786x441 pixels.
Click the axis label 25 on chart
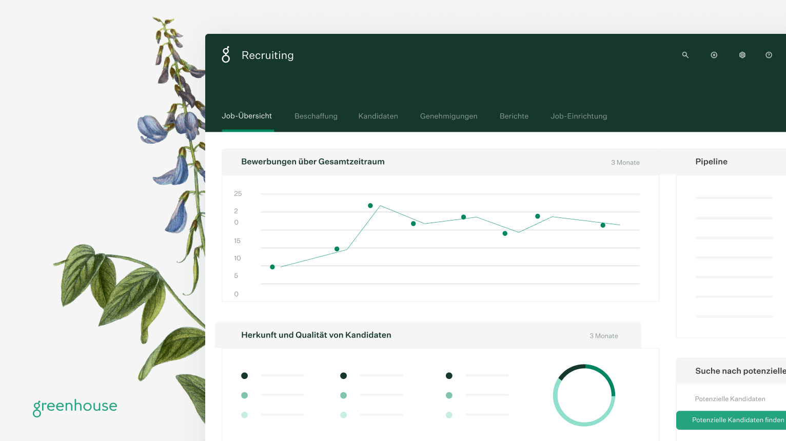point(238,193)
